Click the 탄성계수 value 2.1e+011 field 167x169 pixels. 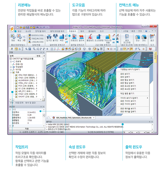point(35,112)
